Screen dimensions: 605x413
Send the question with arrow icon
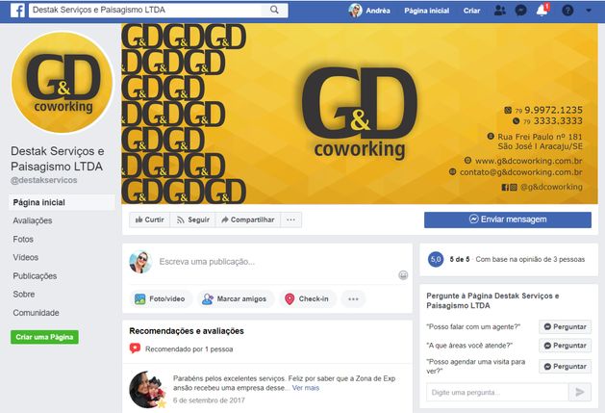click(580, 393)
